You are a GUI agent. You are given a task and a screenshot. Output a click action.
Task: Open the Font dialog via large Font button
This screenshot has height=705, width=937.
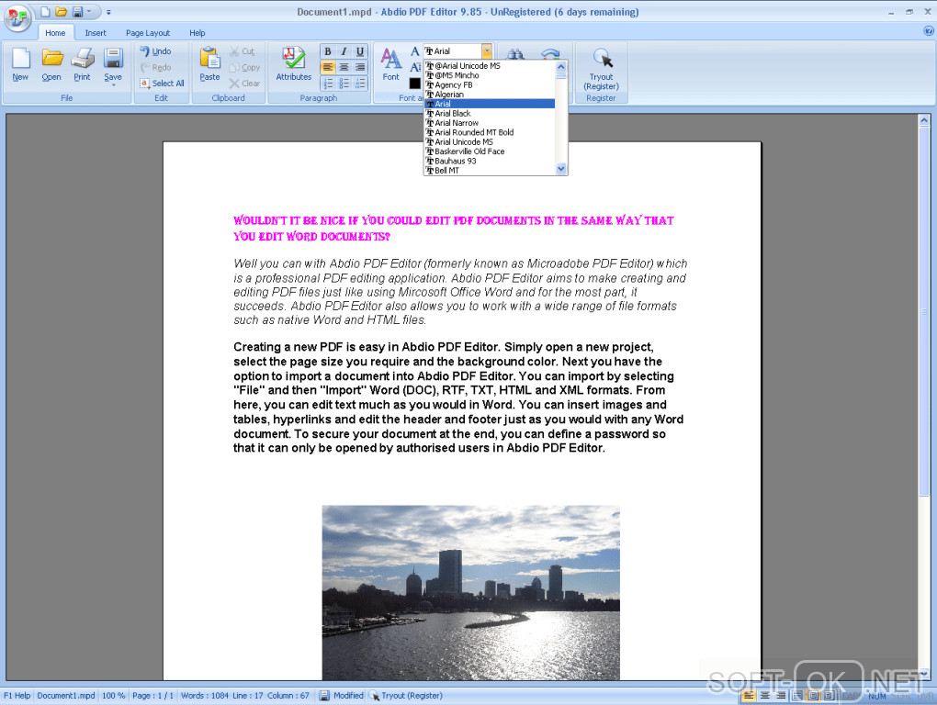point(390,65)
